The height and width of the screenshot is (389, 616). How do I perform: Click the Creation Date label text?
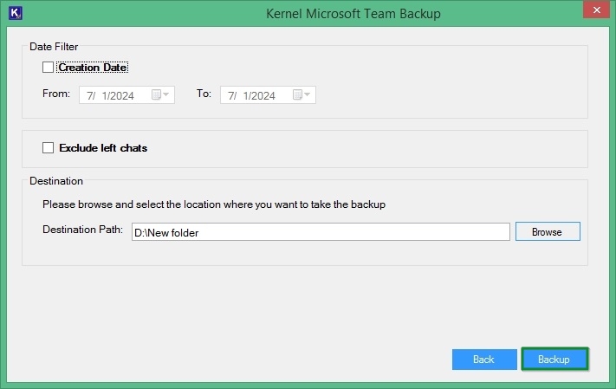(x=93, y=68)
